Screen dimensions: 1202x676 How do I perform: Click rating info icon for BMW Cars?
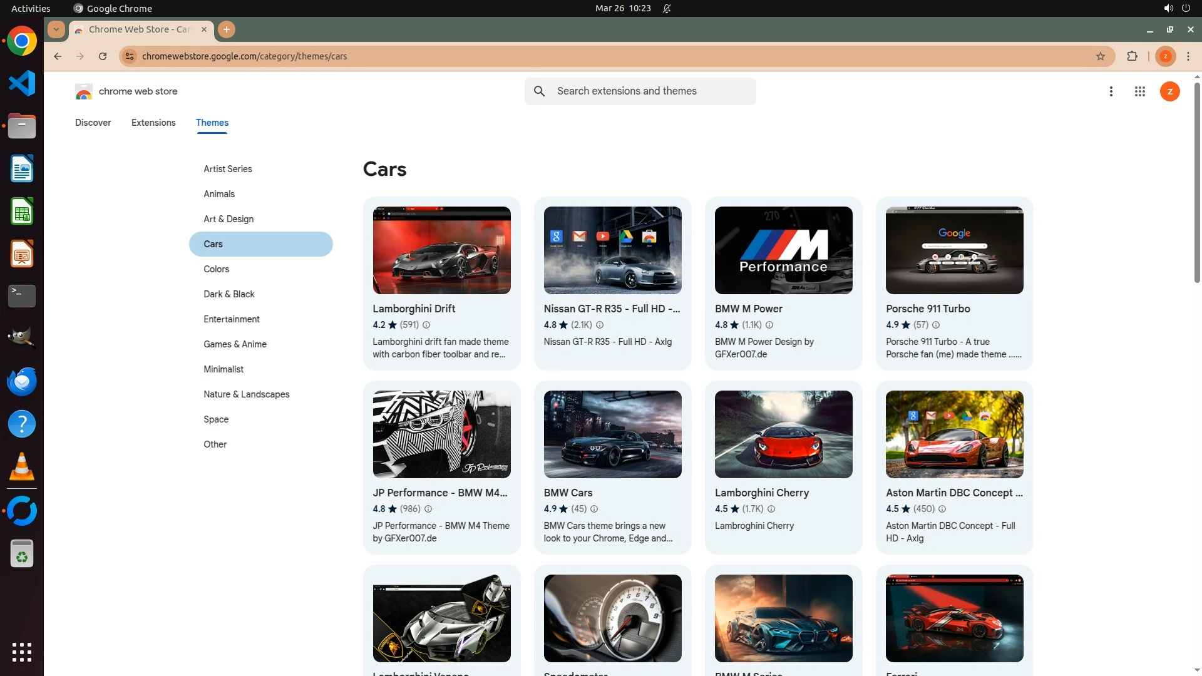tap(594, 509)
